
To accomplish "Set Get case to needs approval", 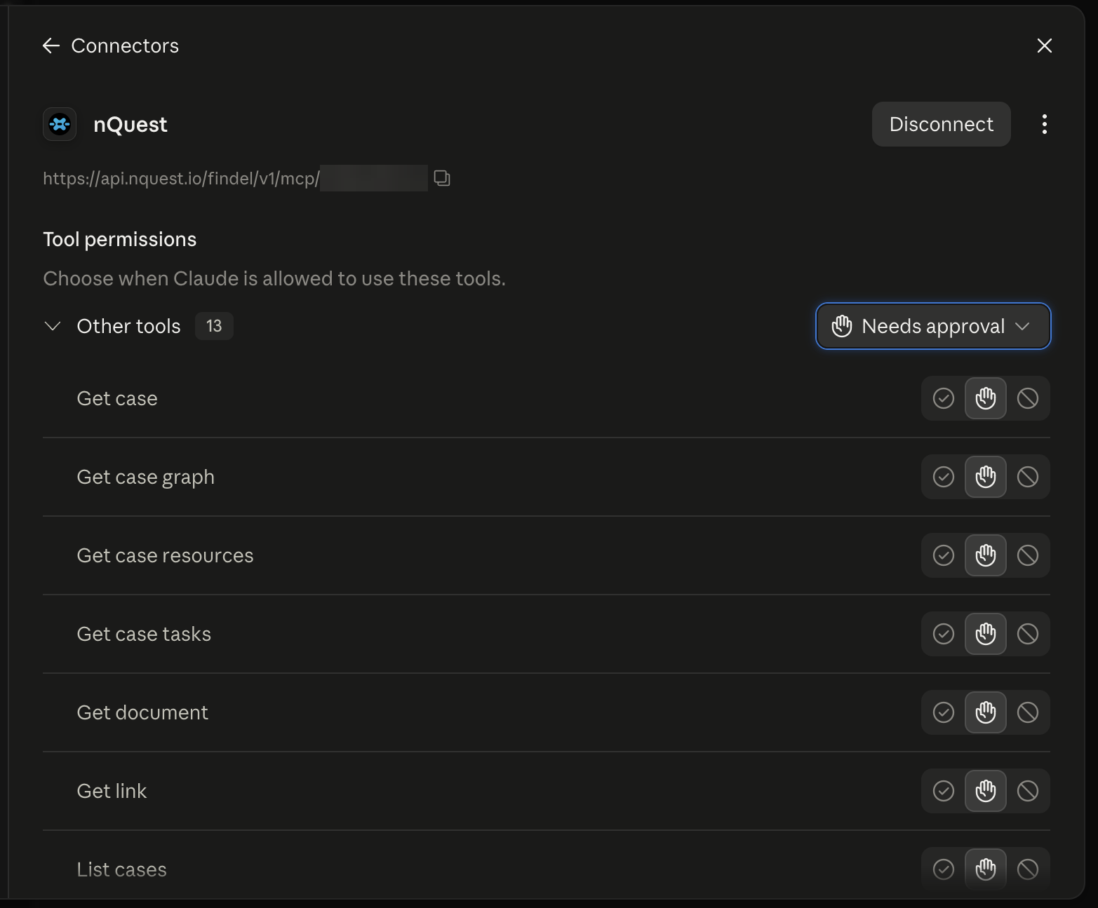I will [986, 398].
